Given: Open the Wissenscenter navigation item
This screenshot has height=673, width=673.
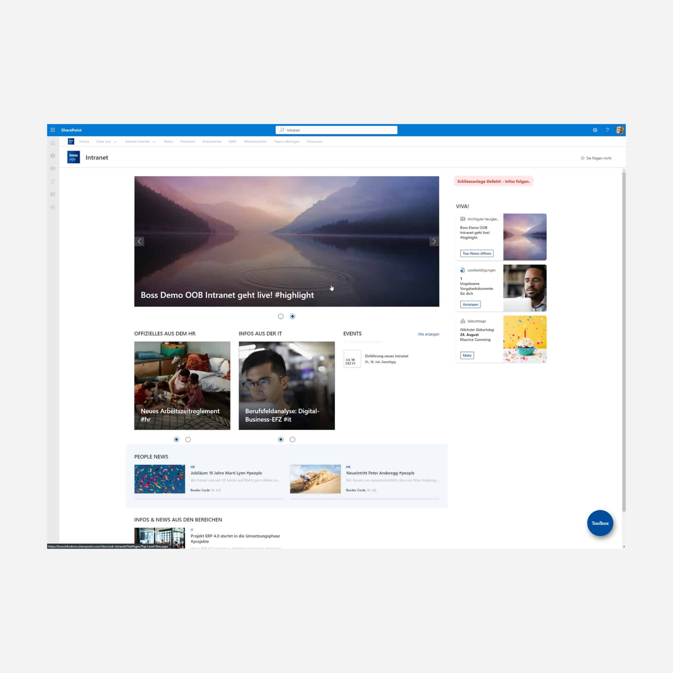Looking at the screenshot, I should tap(255, 142).
